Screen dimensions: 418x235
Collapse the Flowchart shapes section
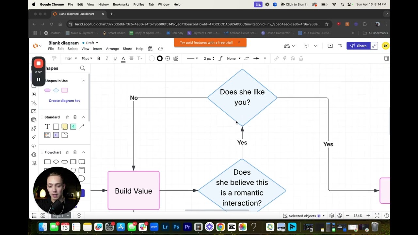pyautogui.click(x=84, y=152)
